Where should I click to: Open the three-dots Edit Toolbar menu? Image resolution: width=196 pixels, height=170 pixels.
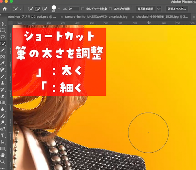[x=3, y=168]
